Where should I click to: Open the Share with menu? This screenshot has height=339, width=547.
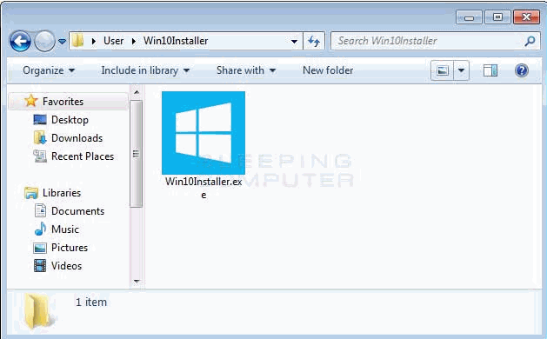coord(246,70)
